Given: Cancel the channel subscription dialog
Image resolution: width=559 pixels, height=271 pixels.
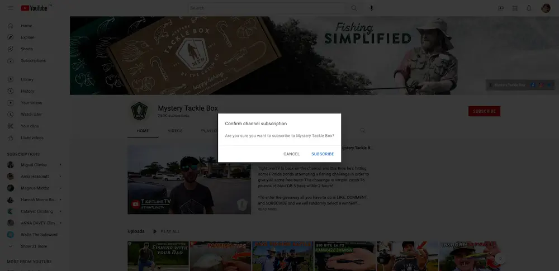Looking at the screenshot, I should pyautogui.click(x=291, y=154).
